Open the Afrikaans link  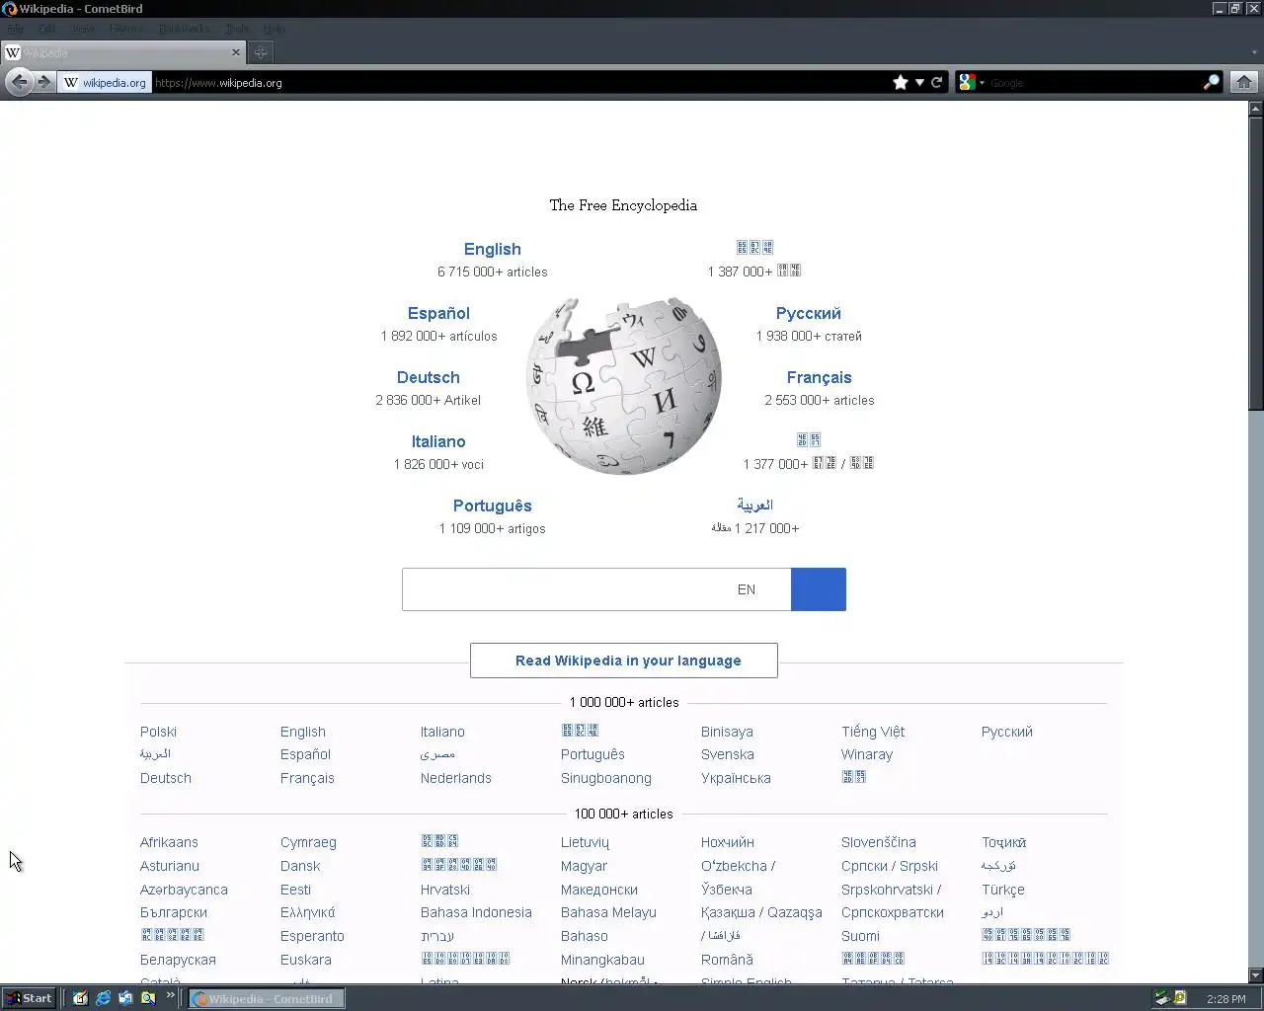point(169,842)
